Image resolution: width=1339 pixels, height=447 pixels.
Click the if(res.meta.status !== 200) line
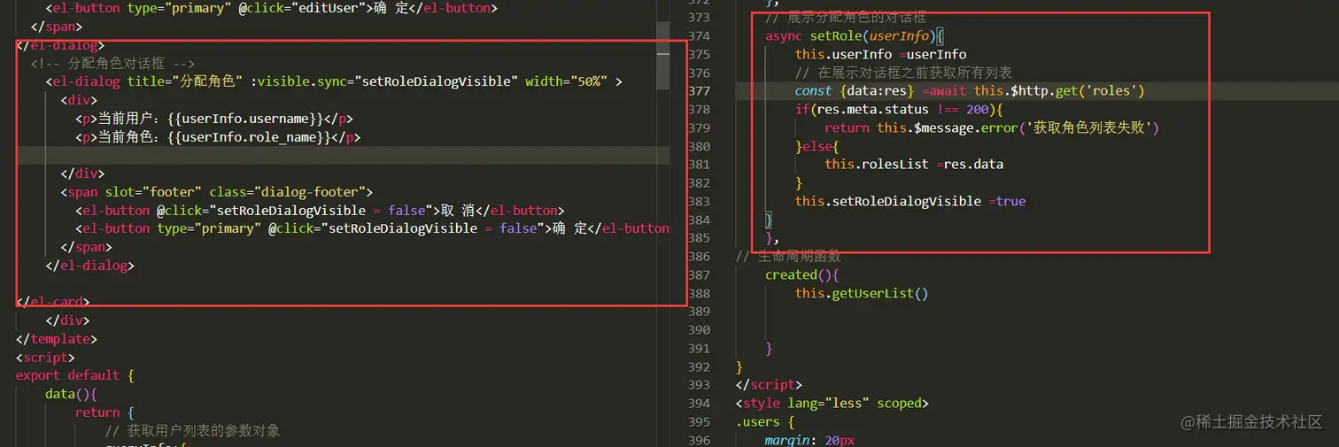click(x=899, y=110)
